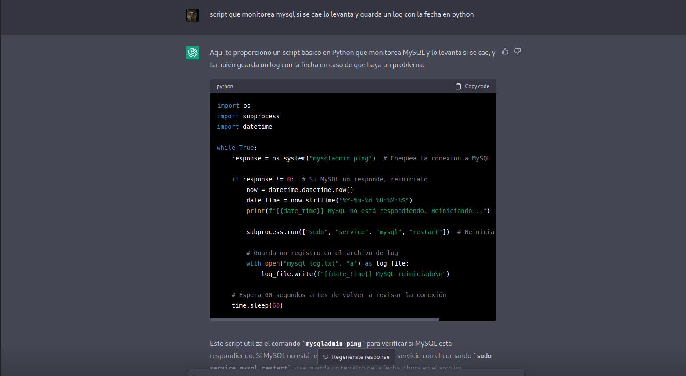Click the horizontal scrollbar below the code

[325, 319]
